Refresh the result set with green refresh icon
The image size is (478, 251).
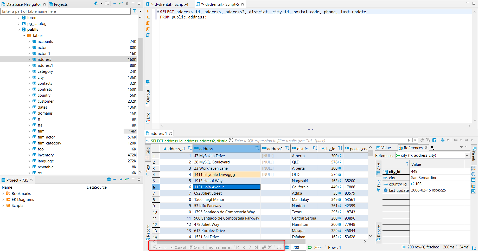[x=310, y=247]
